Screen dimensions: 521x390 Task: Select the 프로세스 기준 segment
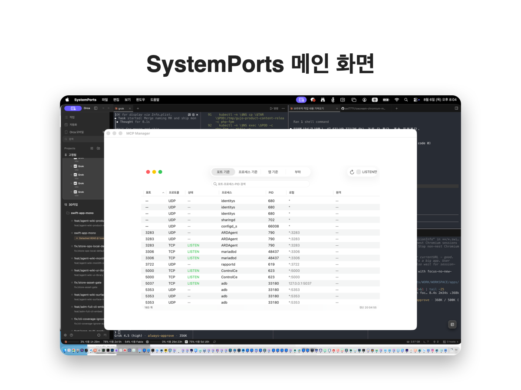(x=248, y=172)
